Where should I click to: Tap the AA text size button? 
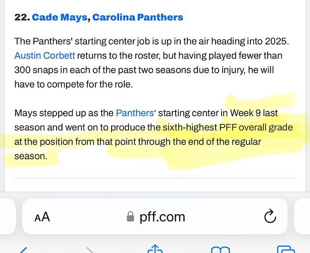42,217
